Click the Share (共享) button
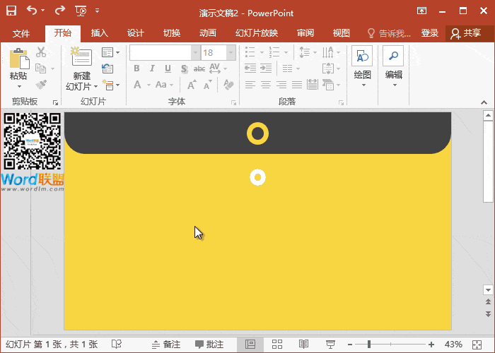 tap(465, 33)
